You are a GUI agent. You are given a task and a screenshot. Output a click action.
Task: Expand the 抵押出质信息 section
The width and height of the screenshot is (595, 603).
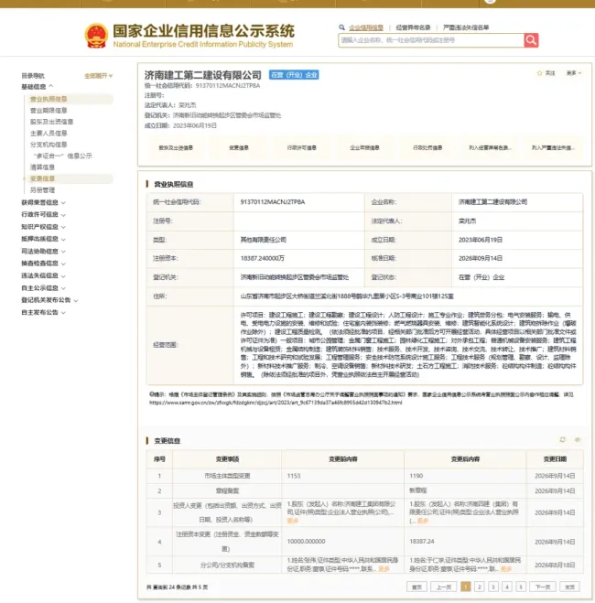[43, 239]
